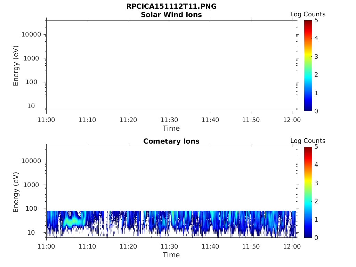Viewport: 356px width, 267px height.
Task: Select Energy (eV) axis label of Solar Wind plot
Action: 16,66
